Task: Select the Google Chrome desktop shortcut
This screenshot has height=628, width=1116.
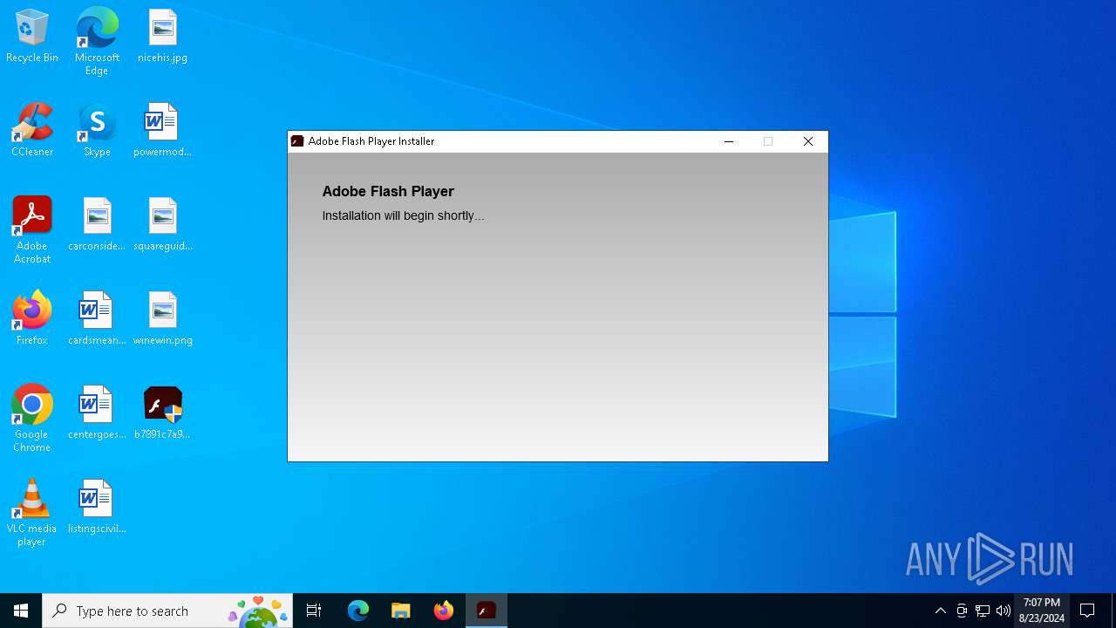Action: coord(32,419)
